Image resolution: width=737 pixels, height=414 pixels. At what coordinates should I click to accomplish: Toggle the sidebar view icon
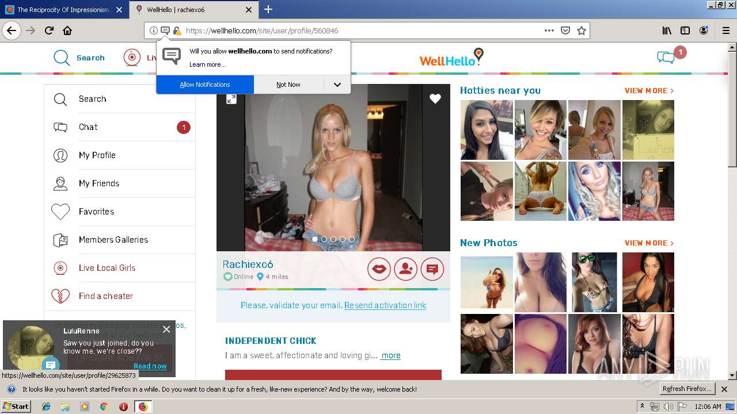[685, 30]
